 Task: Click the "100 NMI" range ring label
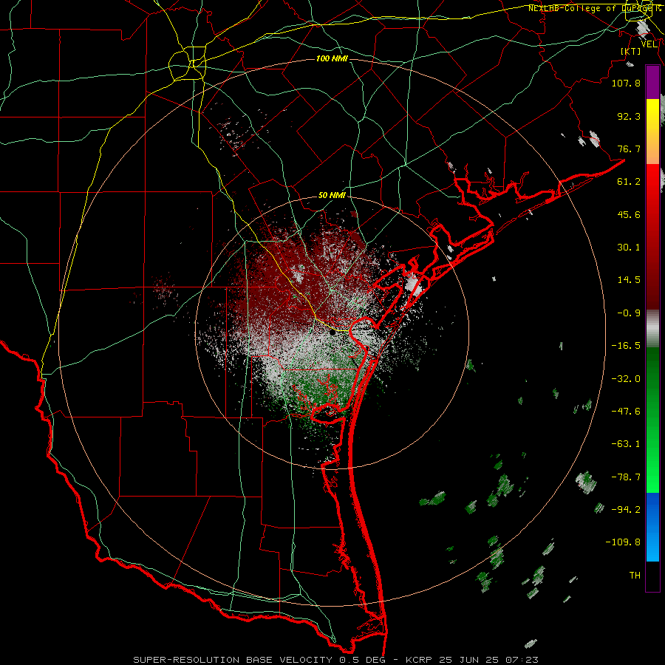click(332, 58)
